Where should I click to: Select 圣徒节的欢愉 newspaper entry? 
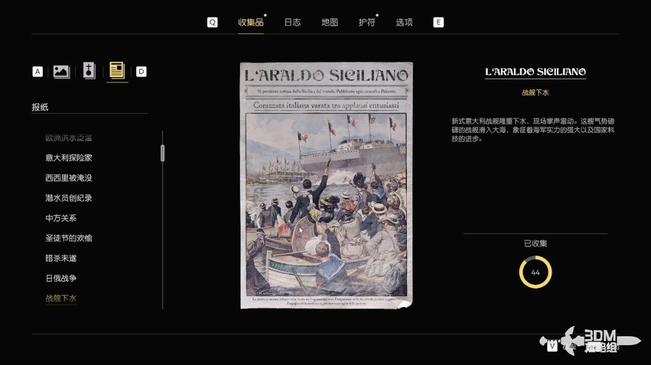click(69, 238)
